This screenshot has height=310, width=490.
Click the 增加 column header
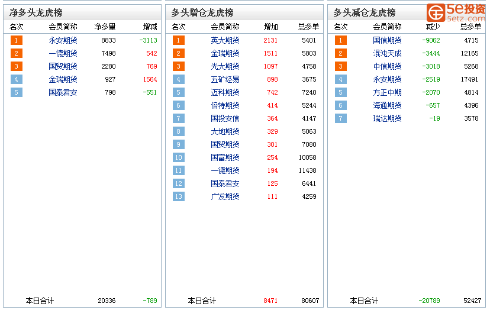tap(270, 27)
